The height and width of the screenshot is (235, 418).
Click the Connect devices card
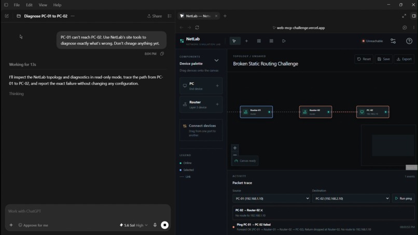tap(201, 130)
